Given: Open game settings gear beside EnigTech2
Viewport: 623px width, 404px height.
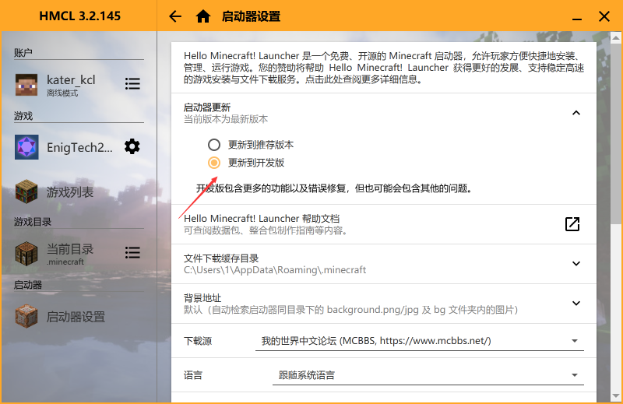Looking at the screenshot, I should [x=132, y=146].
